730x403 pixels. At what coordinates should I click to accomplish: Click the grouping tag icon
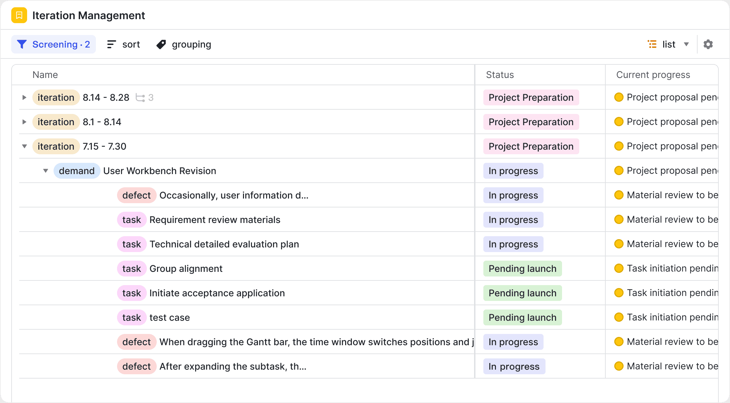(x=161, y=44)
